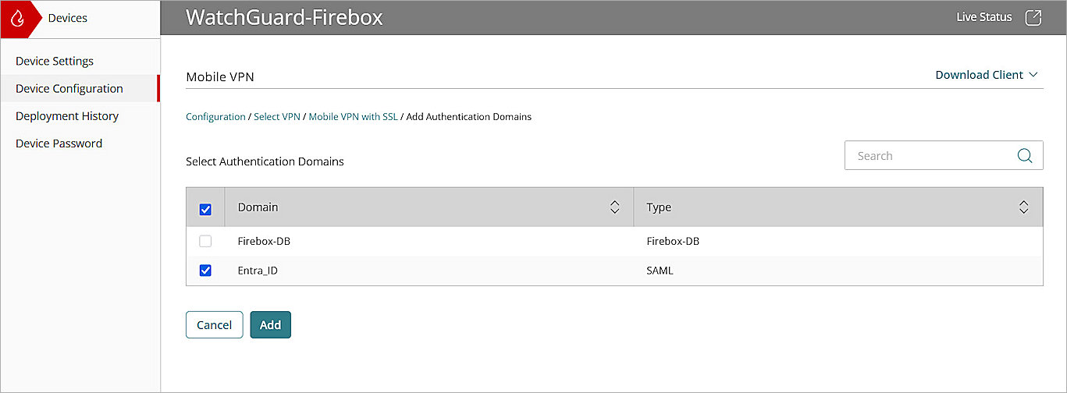Click the Select Authentication Domains label
1067x393 pixels.
tap(265, 161)
